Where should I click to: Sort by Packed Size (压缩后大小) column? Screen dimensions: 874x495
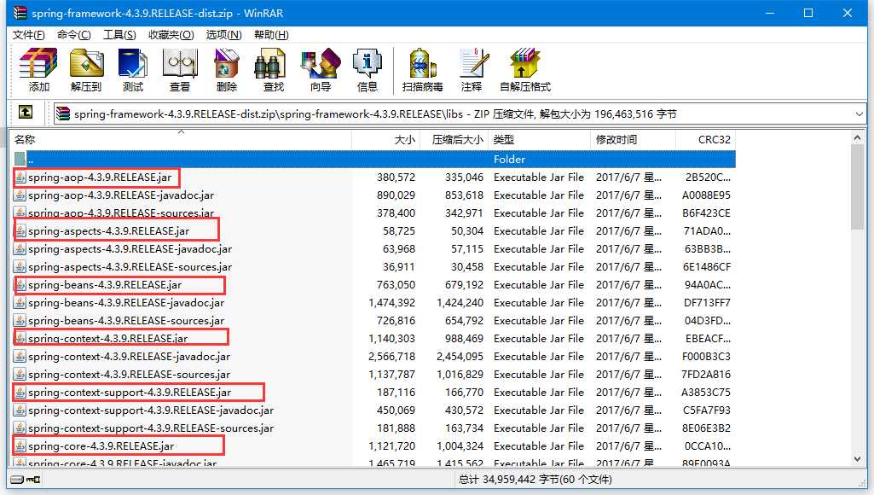pyautogui.click(x=454, y=139)
